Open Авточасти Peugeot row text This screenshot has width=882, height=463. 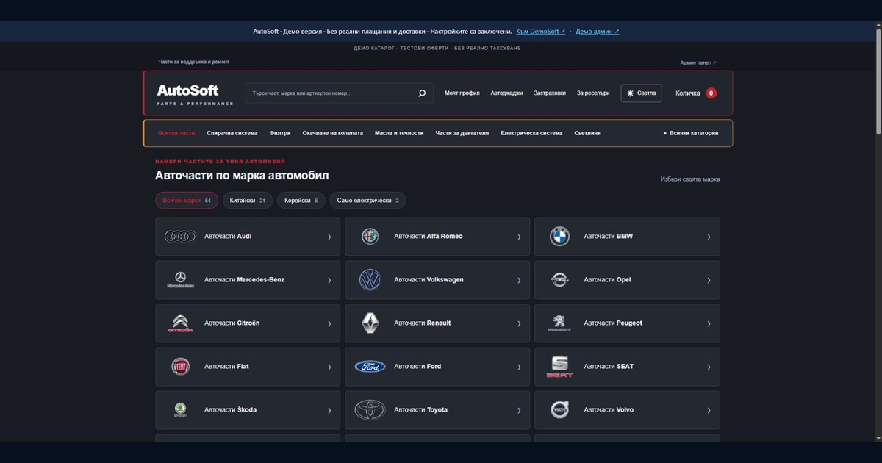tap(613, 323)
